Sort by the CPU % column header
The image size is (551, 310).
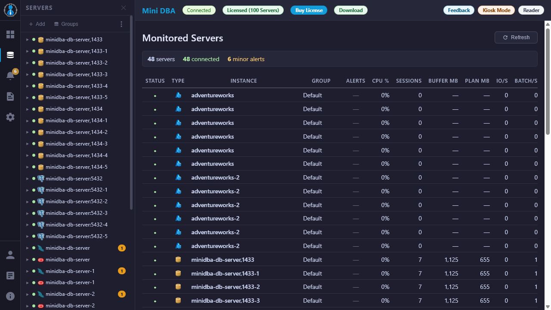(x=381, y=81)
